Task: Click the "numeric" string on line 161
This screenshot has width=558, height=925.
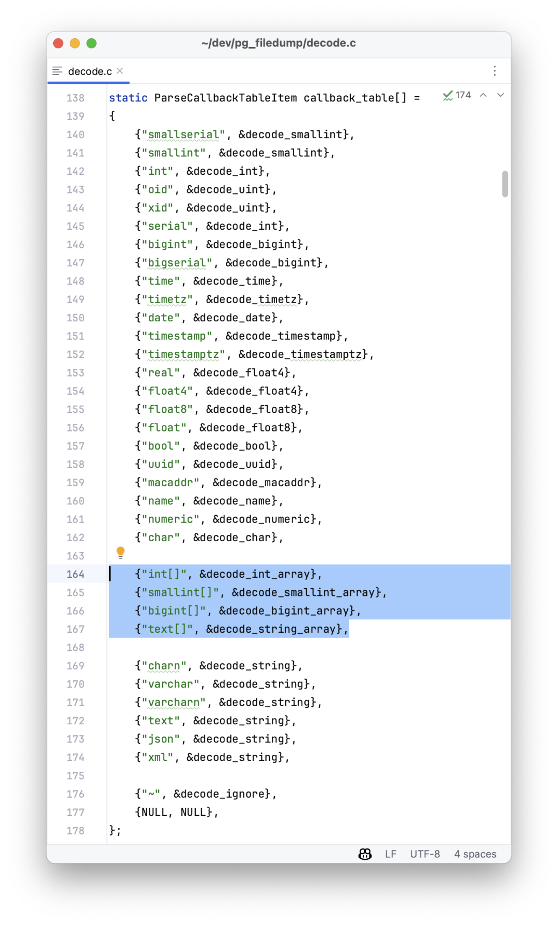Action: point(171,519)
